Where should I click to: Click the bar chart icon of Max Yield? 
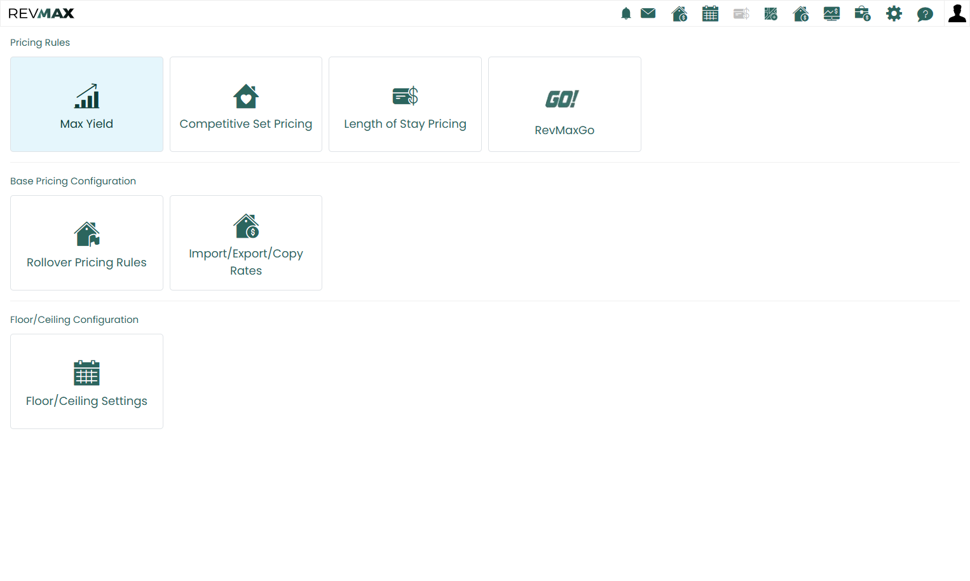tap(86, 96)
